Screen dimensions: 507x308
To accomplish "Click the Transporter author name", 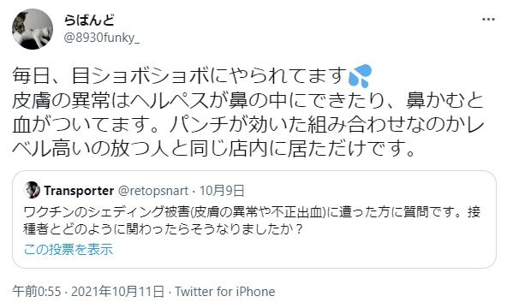I will pyautogui.click(x=79, y=191).
